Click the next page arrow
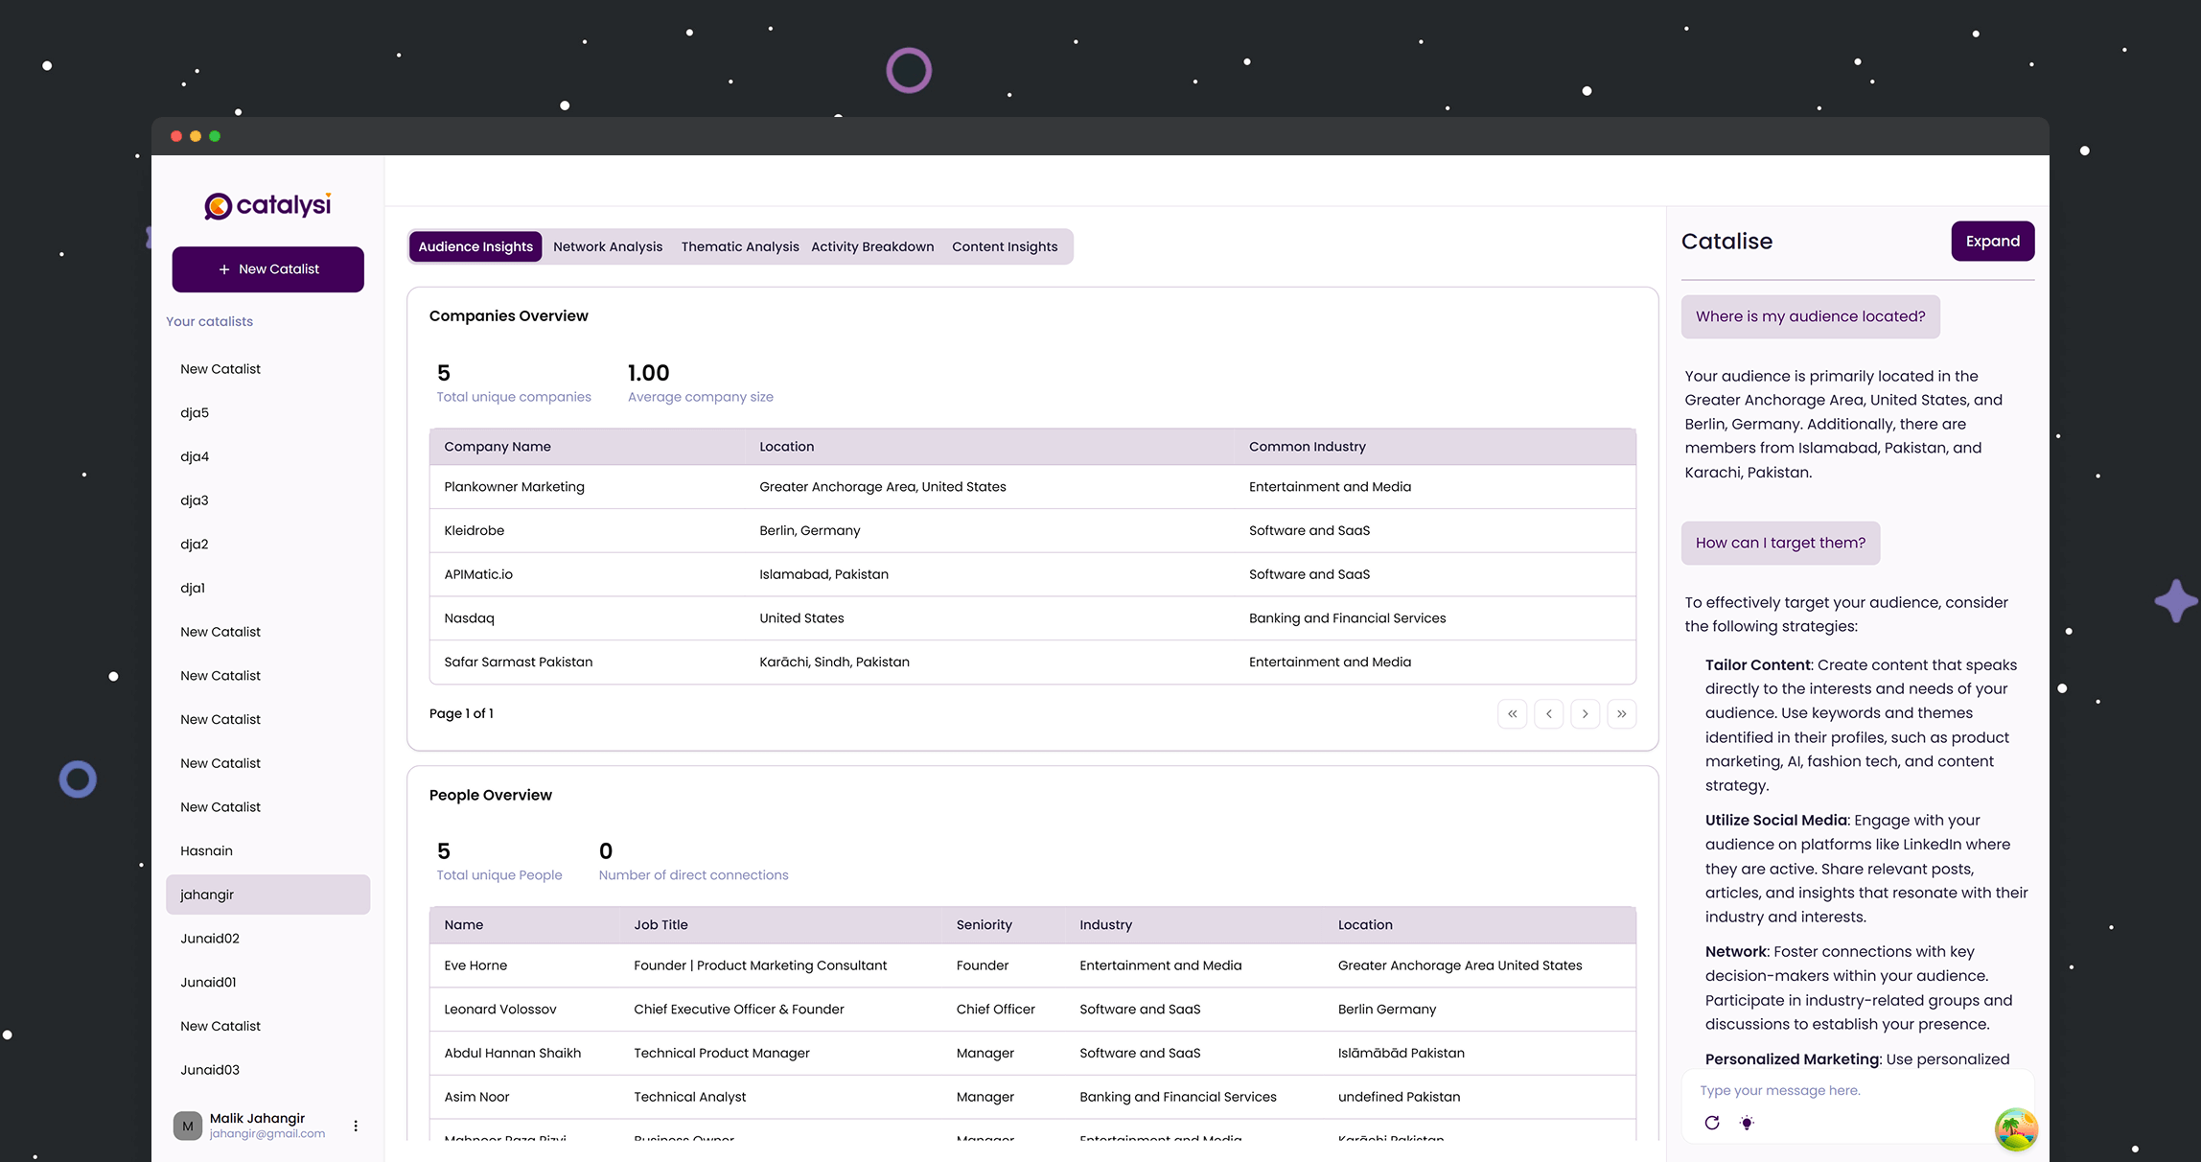 [x=1585, y=713]
